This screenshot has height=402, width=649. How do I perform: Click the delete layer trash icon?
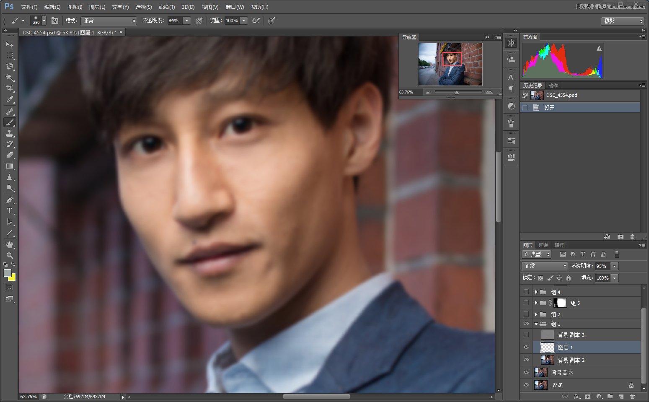pyautogui.click(x=633, y=396)
